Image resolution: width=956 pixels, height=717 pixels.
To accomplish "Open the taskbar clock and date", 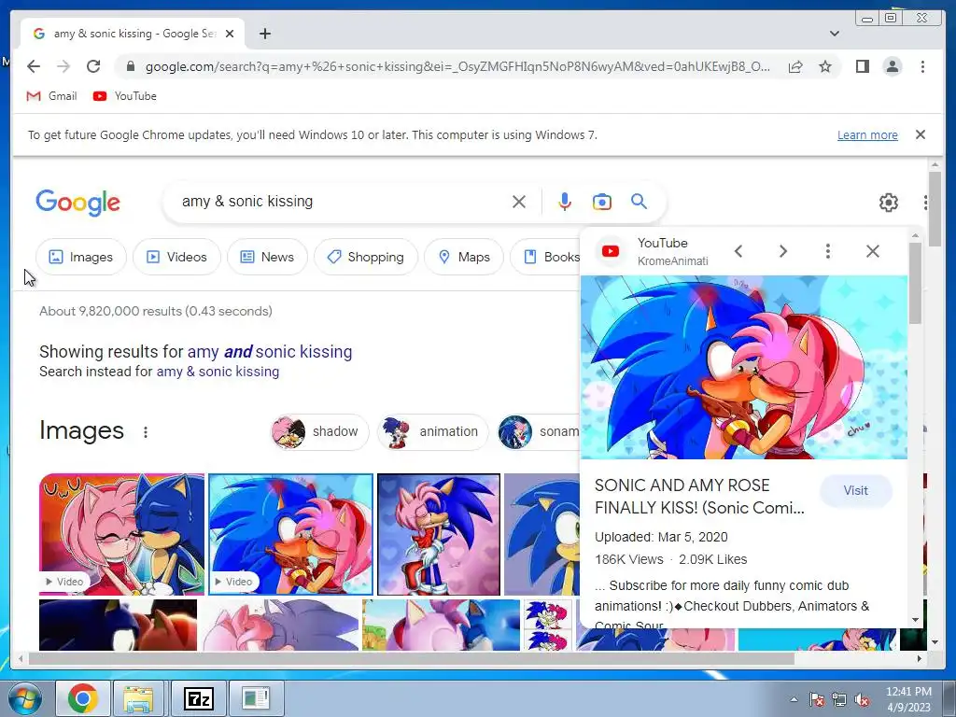I will 908,699.
